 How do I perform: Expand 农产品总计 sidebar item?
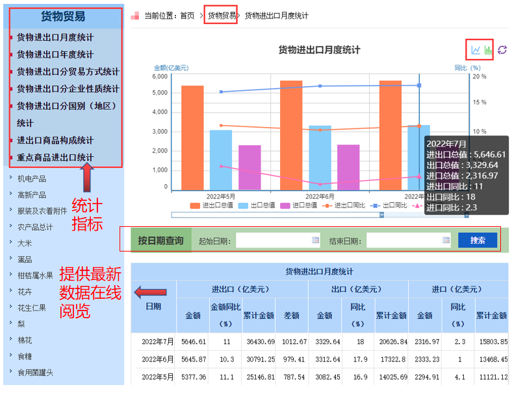[35, 227]
